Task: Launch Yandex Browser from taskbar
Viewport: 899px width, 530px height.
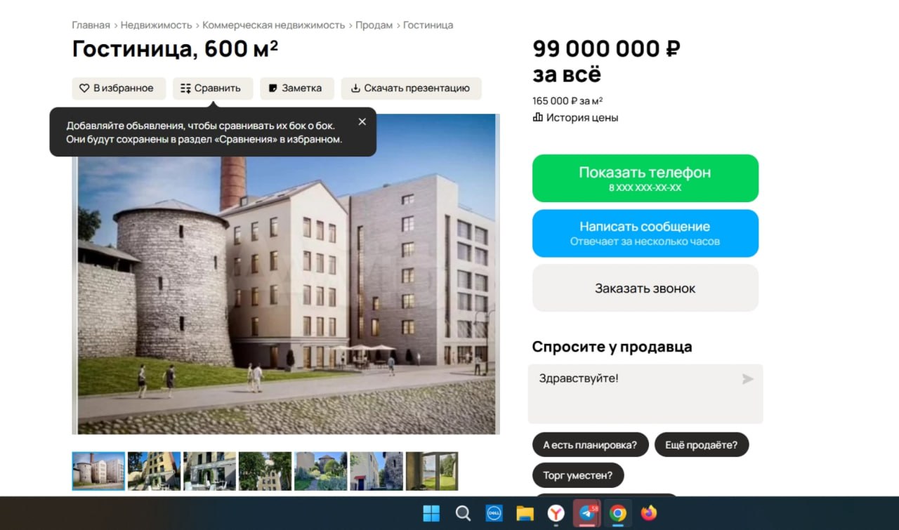Action: [556, 514]
